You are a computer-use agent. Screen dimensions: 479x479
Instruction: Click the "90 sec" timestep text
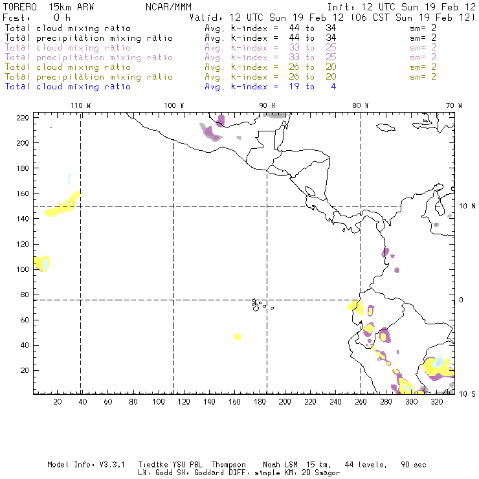[x=414, y=465]
